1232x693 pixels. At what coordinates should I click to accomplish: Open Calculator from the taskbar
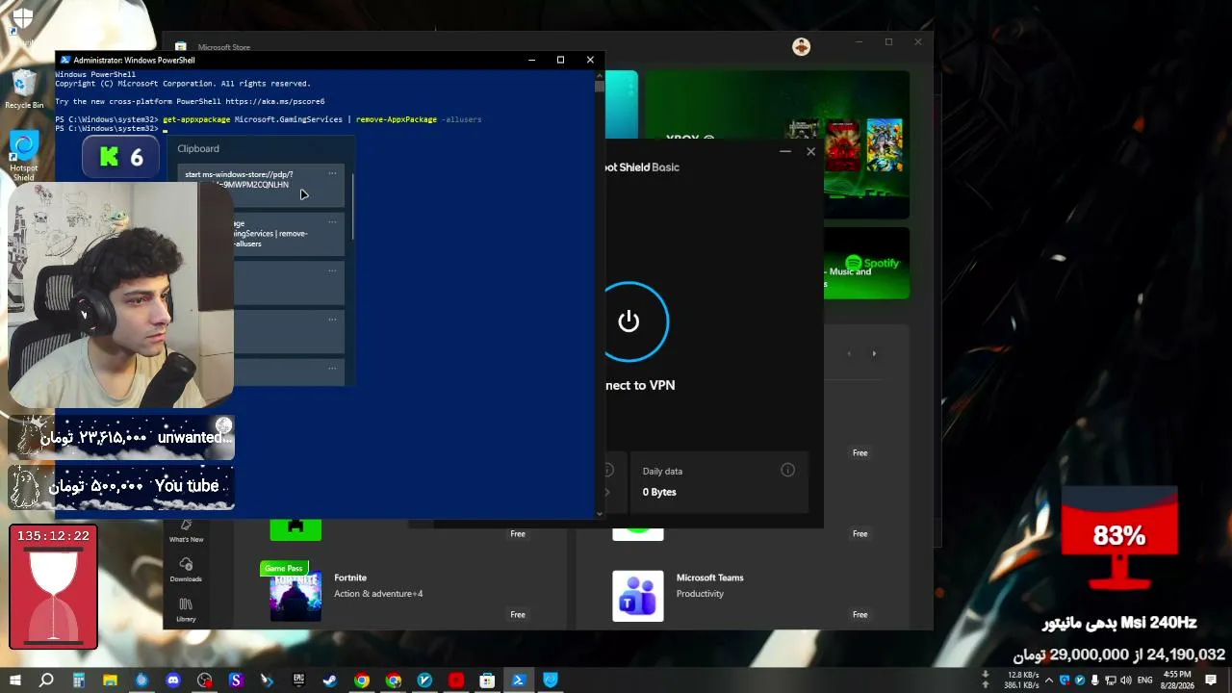[79, 680]
